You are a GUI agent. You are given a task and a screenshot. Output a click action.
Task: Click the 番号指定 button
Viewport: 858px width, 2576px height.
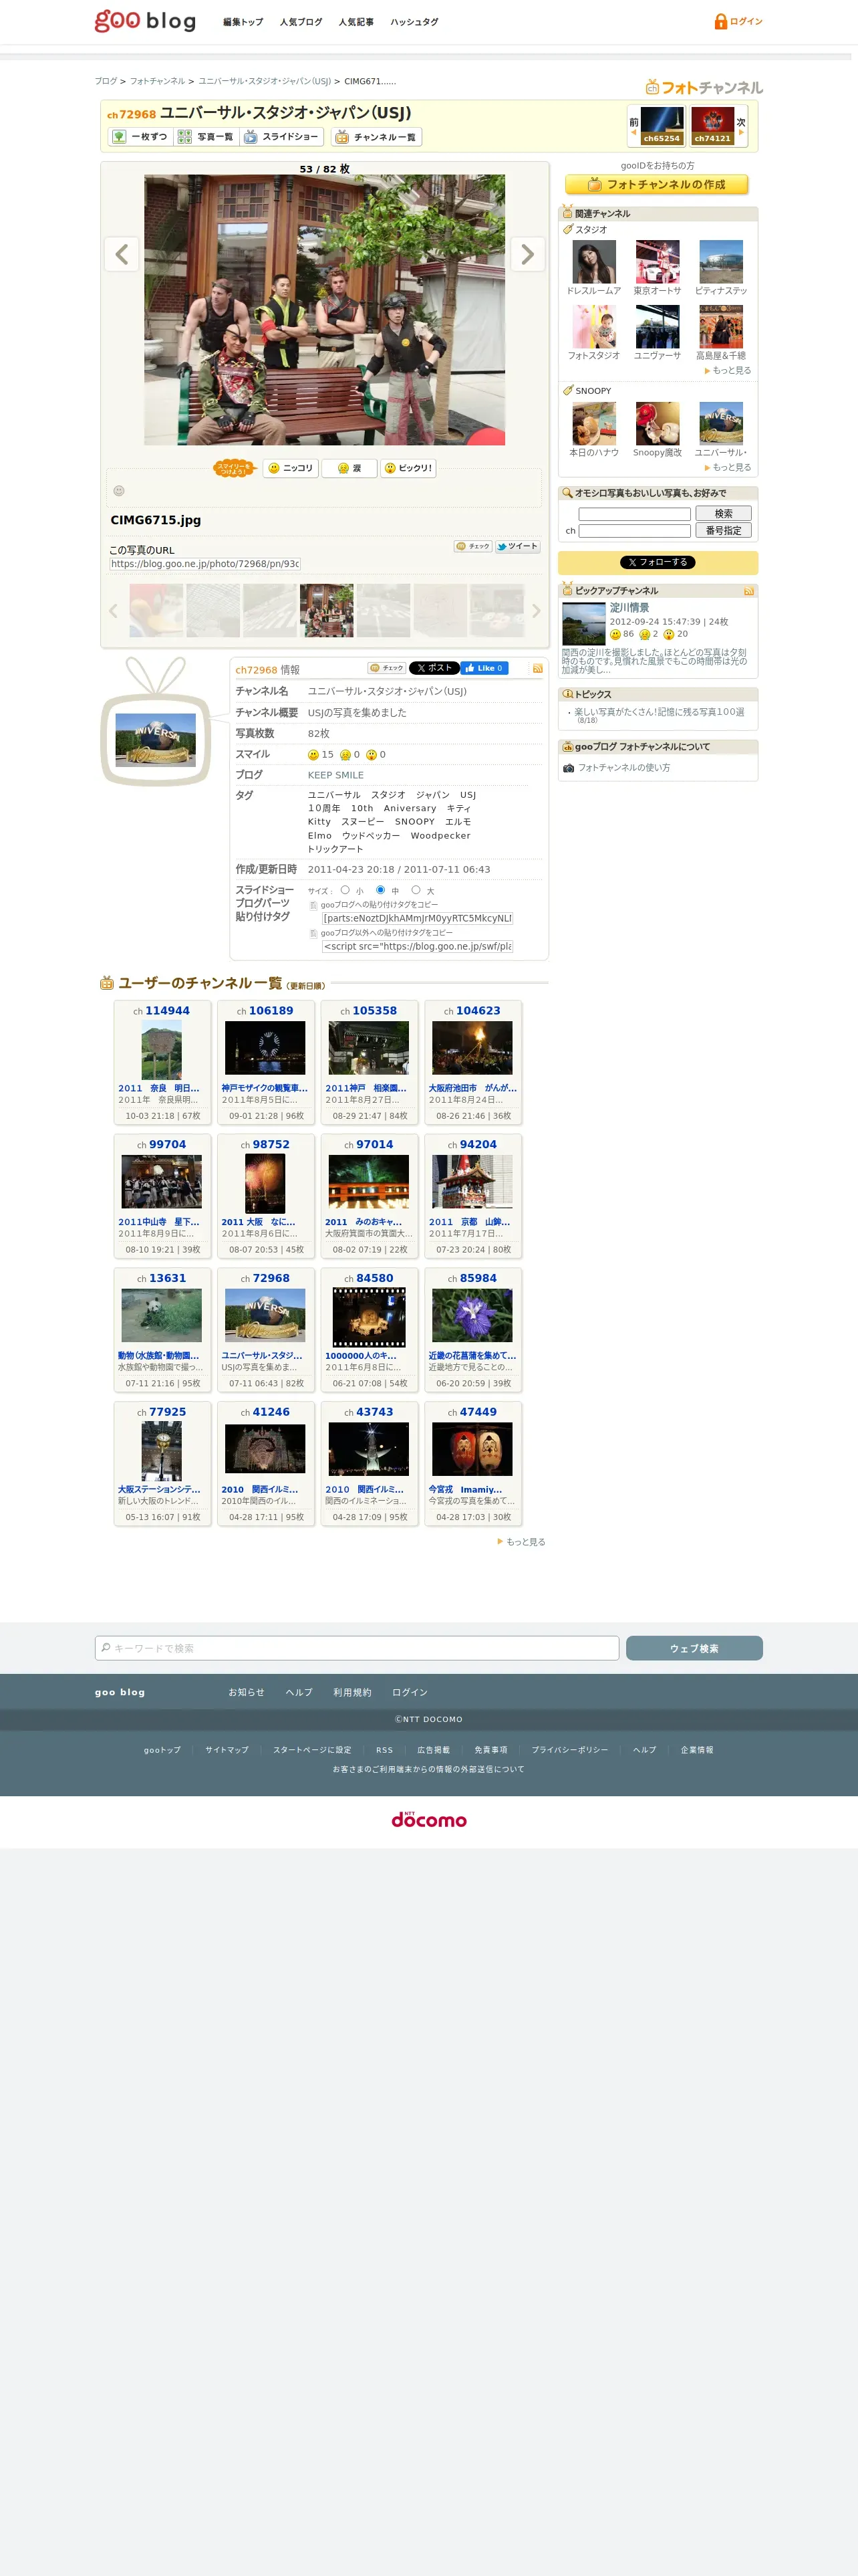(723, 531)
